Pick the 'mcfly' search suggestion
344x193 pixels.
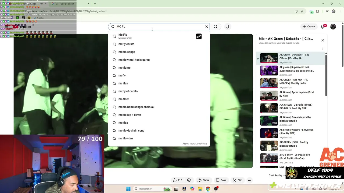coord(159,75)
